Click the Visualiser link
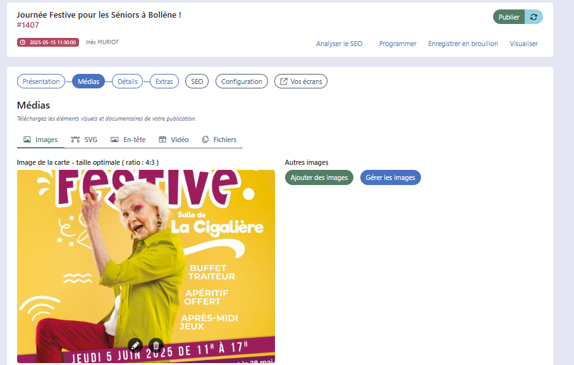The image size is (574, 365). (x=524, y=44)
